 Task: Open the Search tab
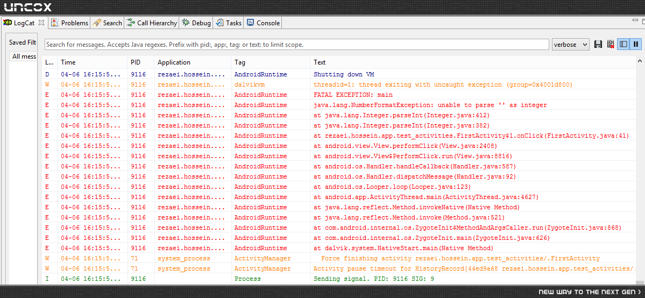(x=108, y=23)
